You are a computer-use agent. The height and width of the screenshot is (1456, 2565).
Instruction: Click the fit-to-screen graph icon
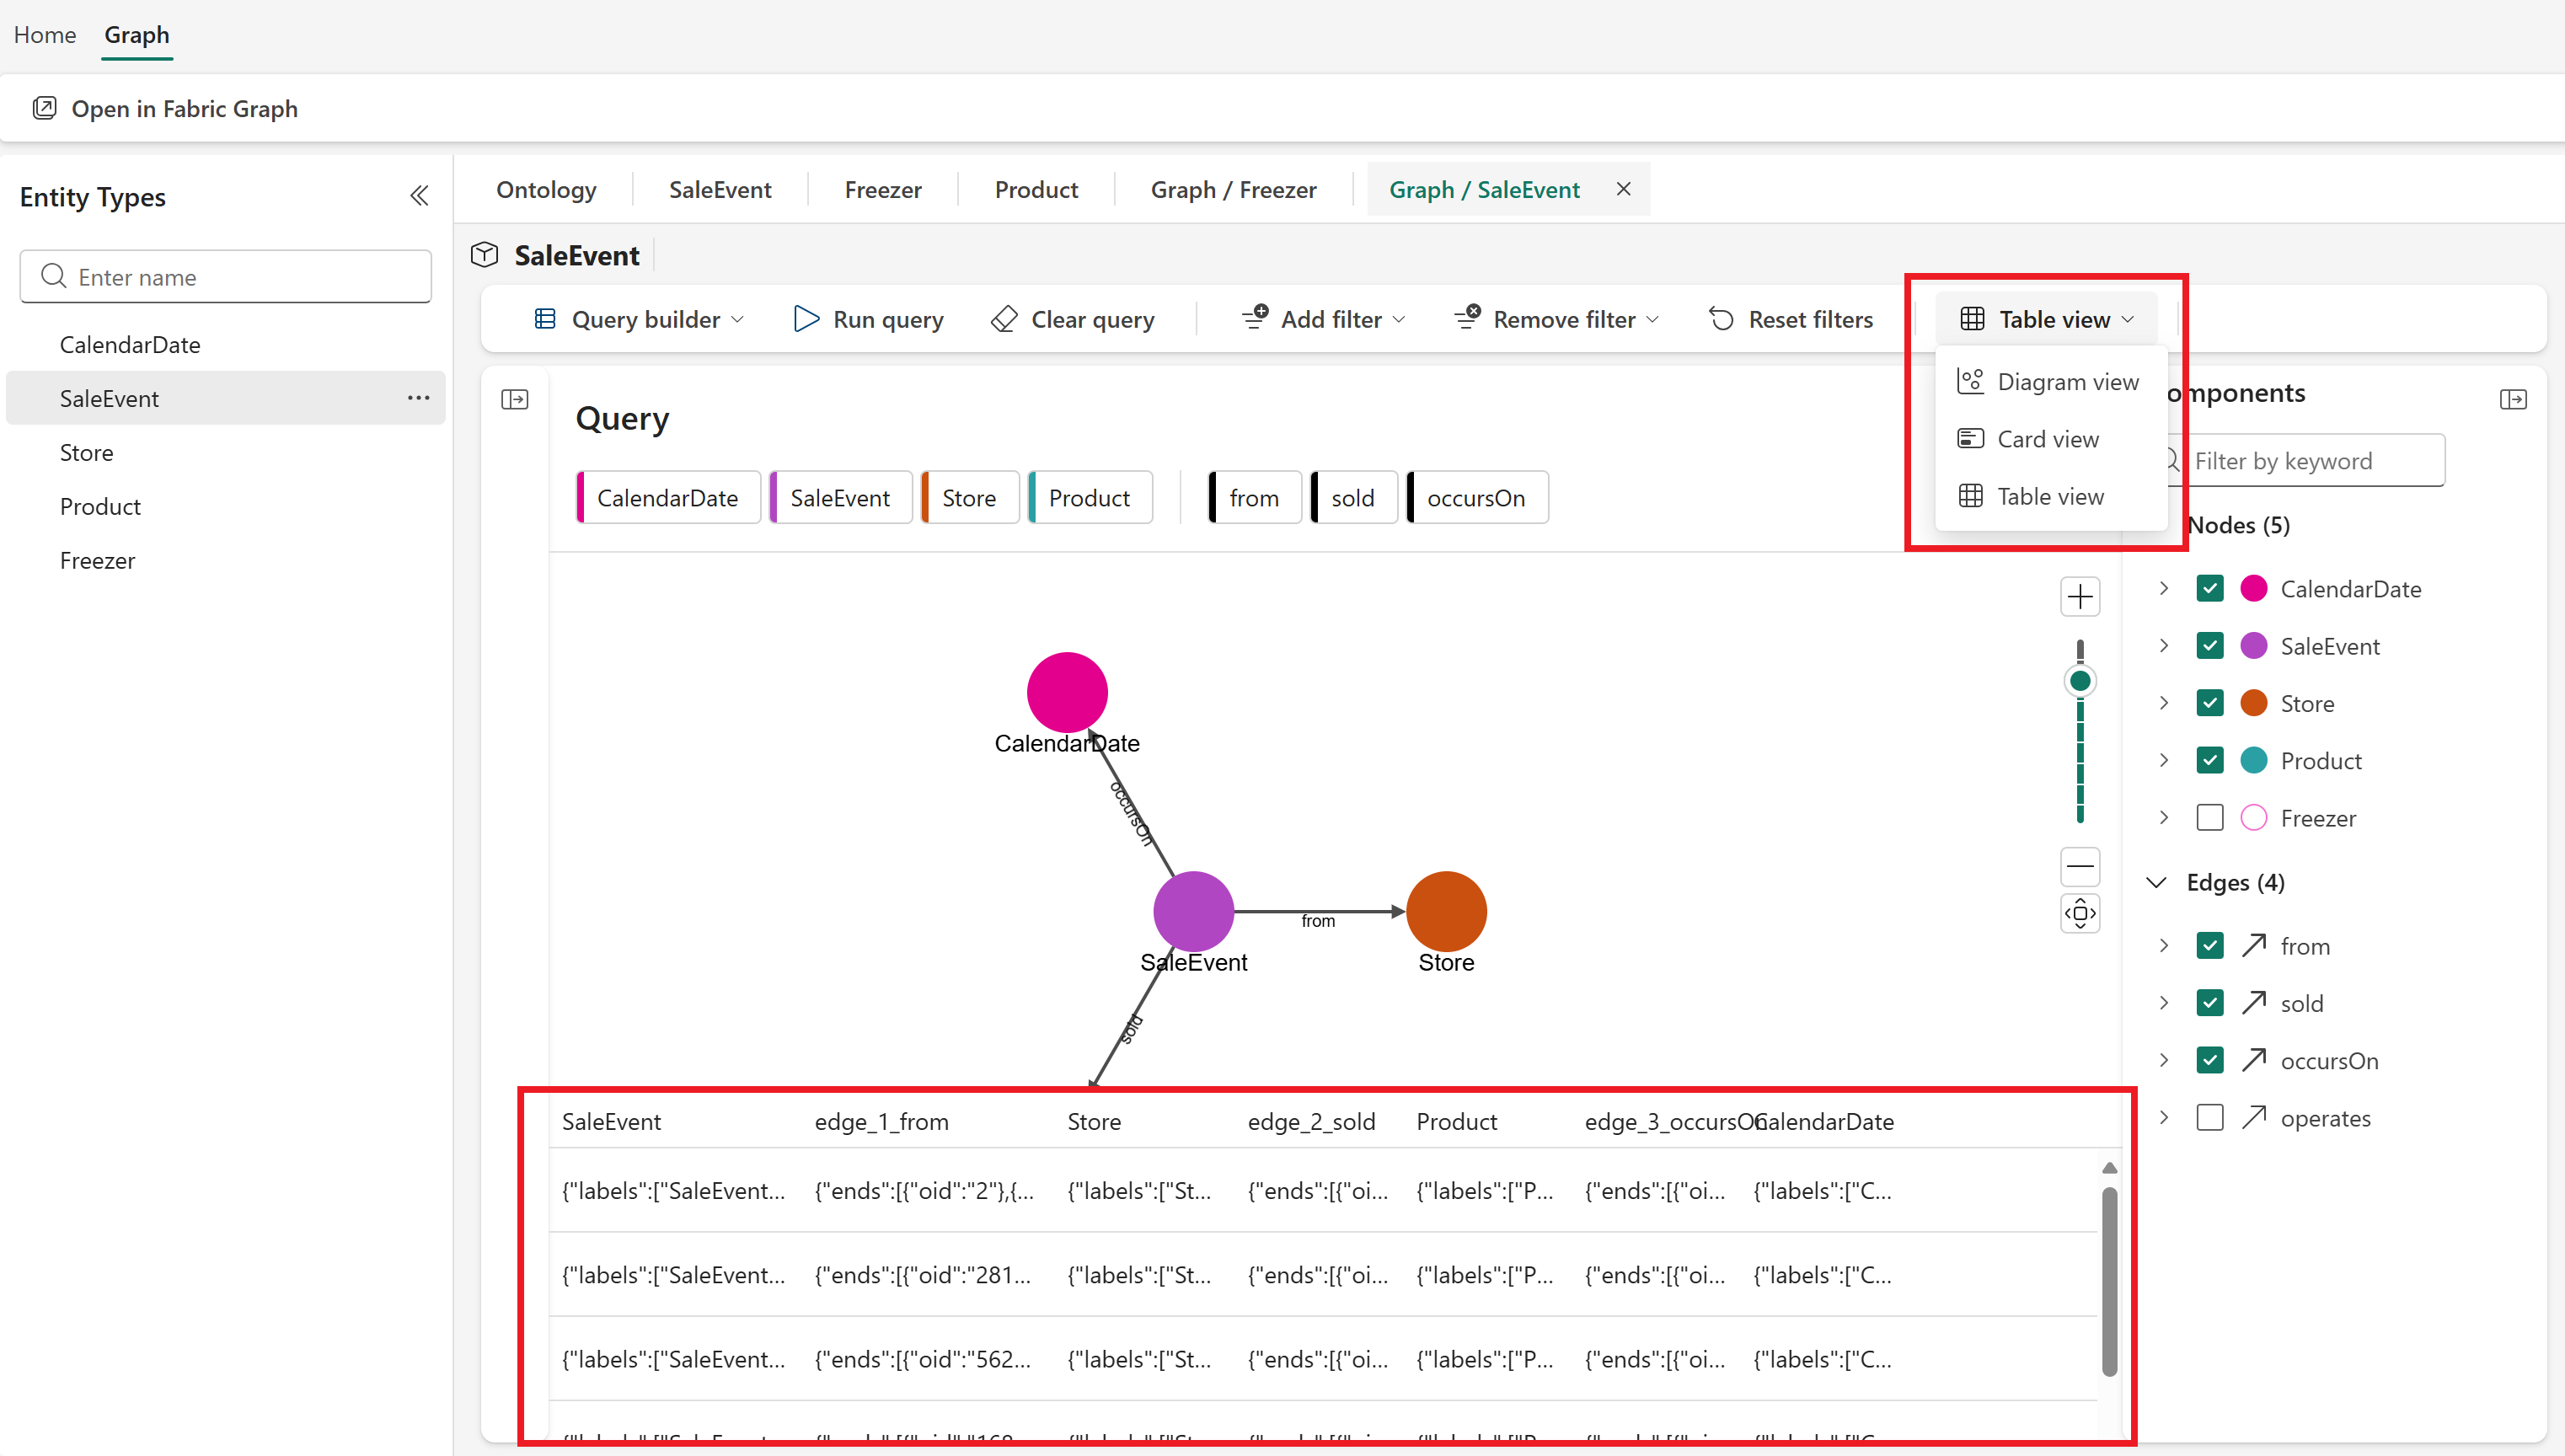[x=2080, y=913]
